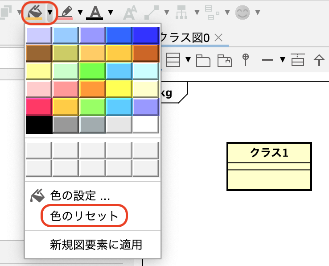Screen dimensions: 329x266
Task: Click the line style connector icon
Action: point(152,12)
